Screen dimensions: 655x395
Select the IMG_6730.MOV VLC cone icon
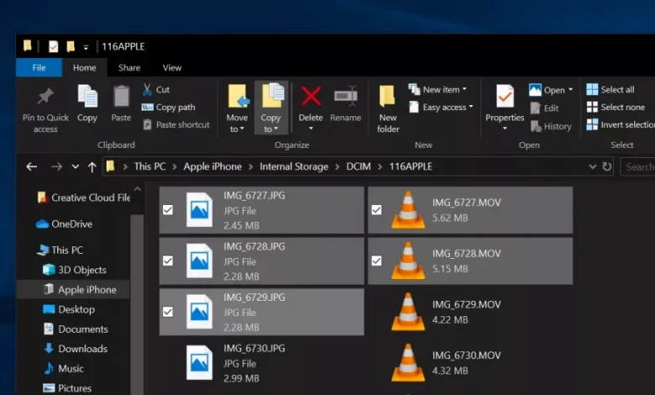pos(408,363)
